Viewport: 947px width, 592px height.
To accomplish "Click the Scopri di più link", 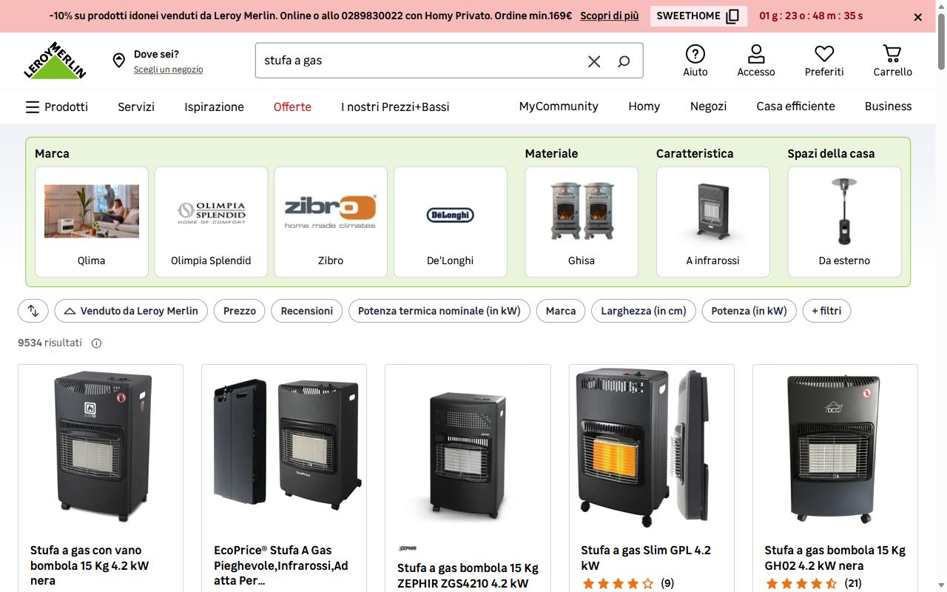I will (610, 16).
